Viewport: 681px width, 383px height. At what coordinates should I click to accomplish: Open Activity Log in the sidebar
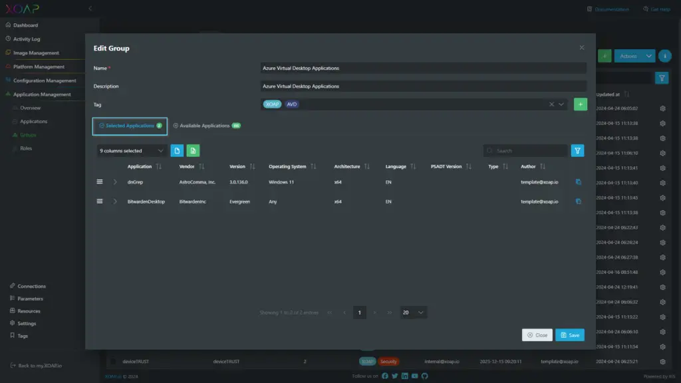tap(27, 39)
